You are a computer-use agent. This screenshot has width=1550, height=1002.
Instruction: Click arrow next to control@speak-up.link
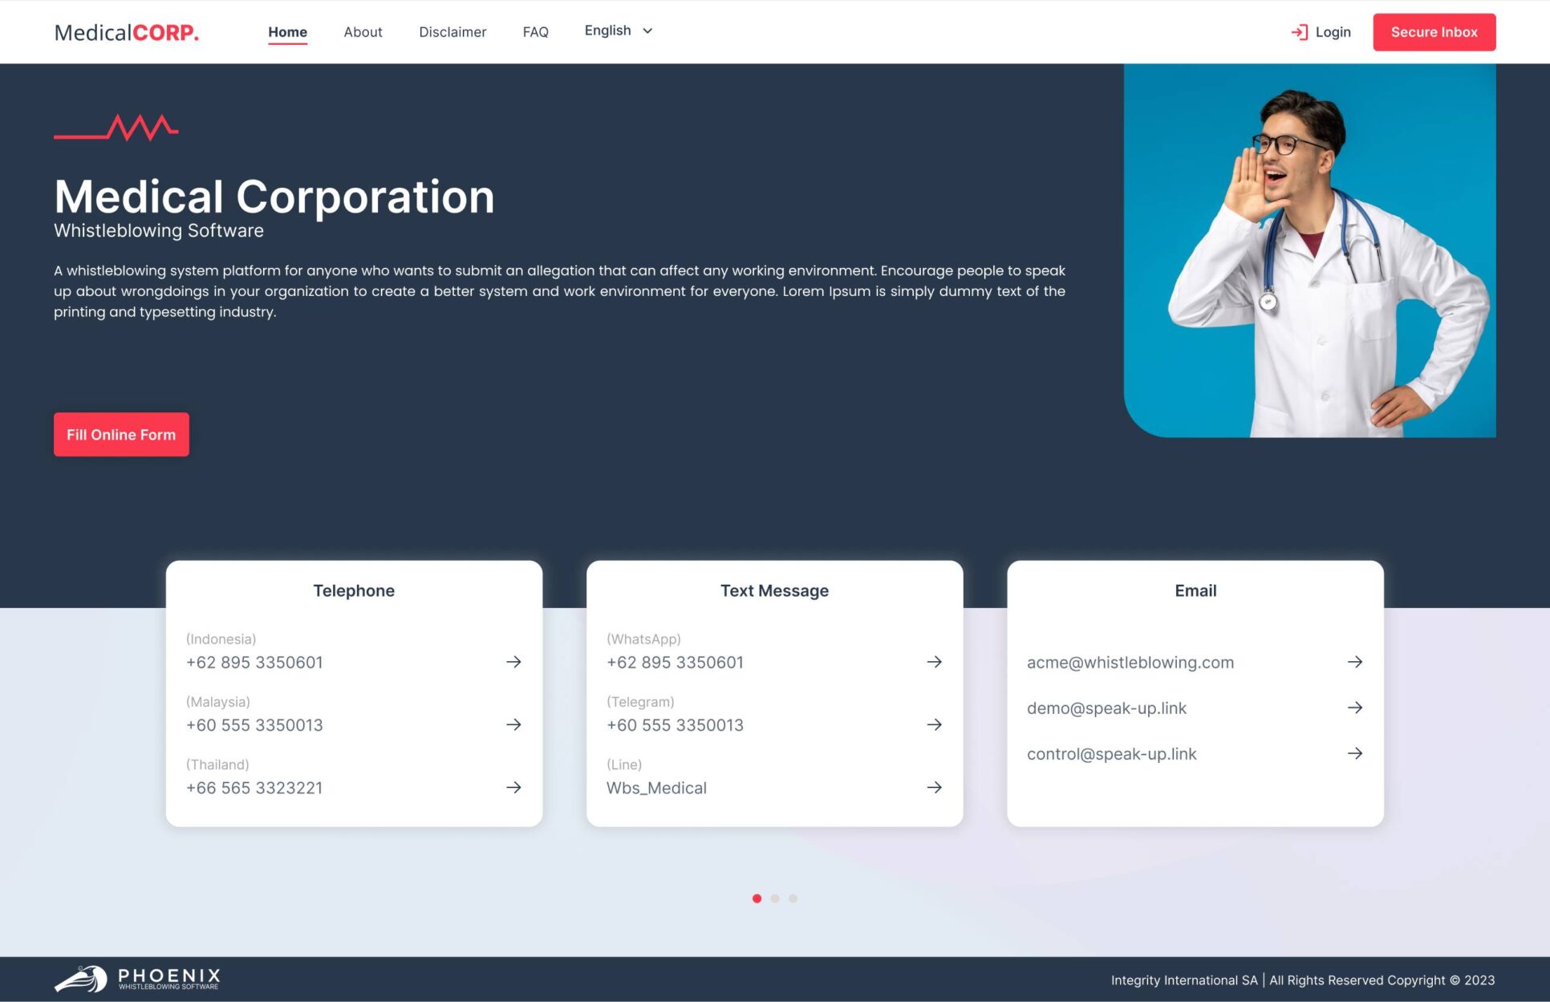click(1354, 753)
